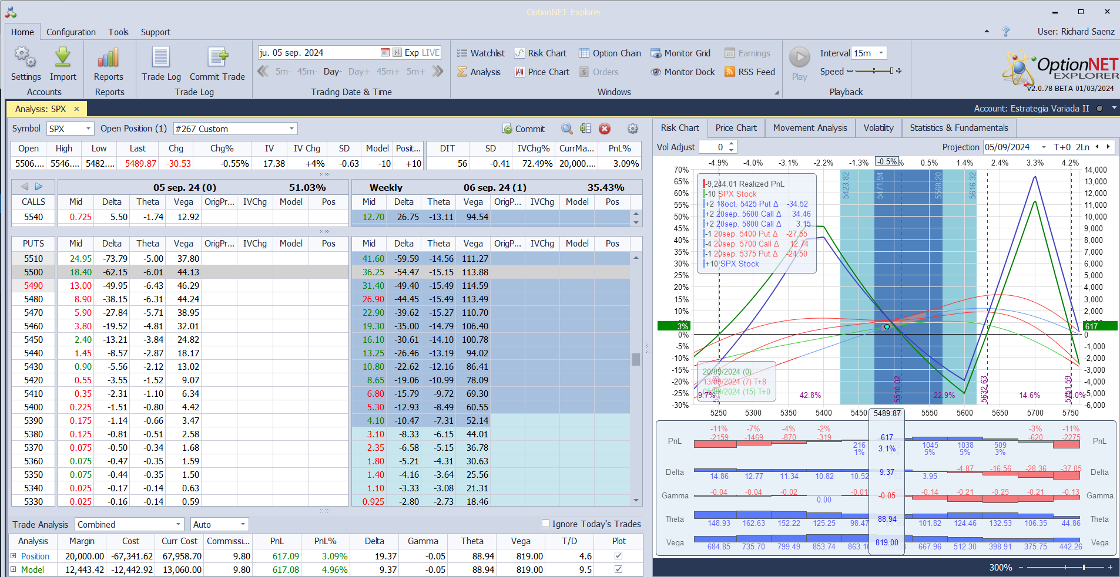Open the analysis settings gear icon
Image resolution: width=1120 pixels, height=577 pixels.
tap(633, 129)
